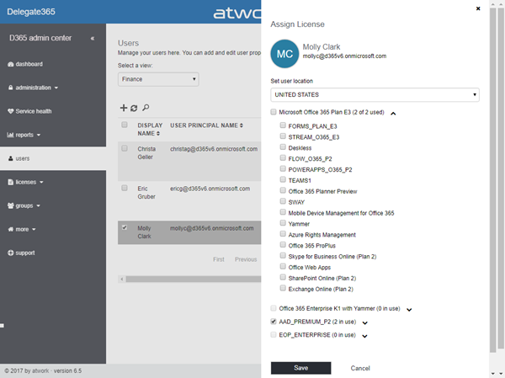Check Mobile Device Management for Office 365
Viewport: 505px width, 378px height.
[283, 212]
